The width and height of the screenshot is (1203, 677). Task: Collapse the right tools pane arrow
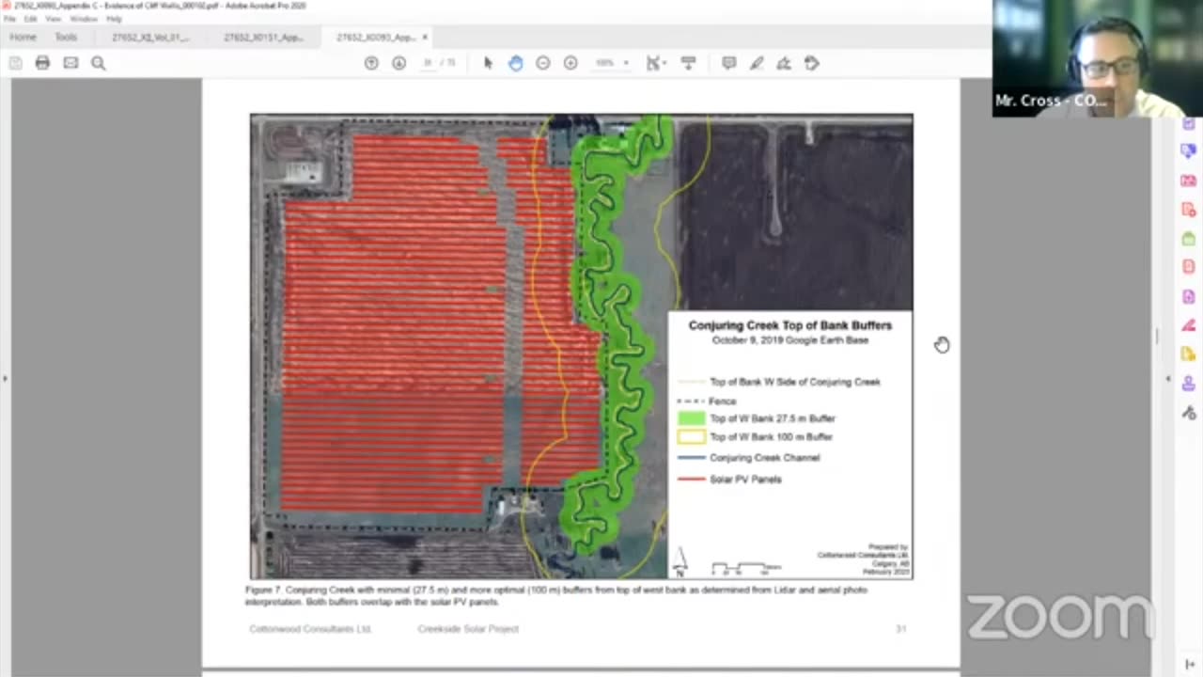[x=1168, y=378]
